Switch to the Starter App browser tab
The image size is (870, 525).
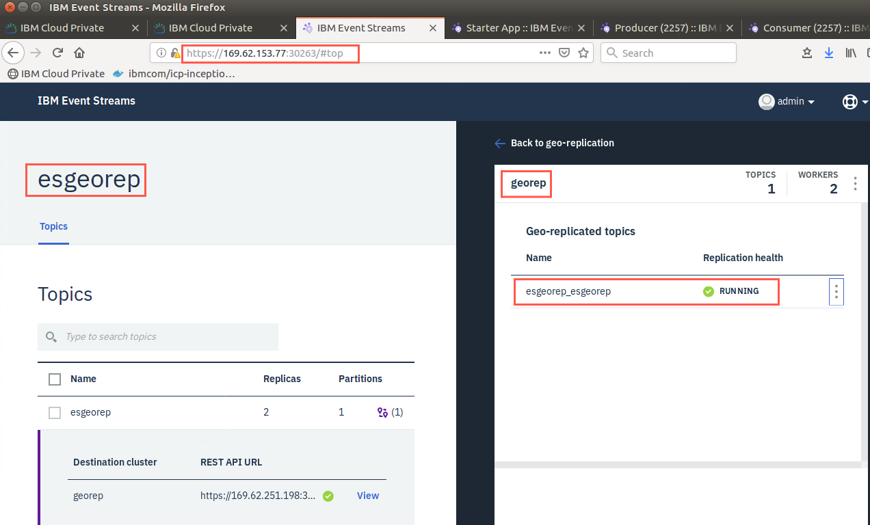519,28
